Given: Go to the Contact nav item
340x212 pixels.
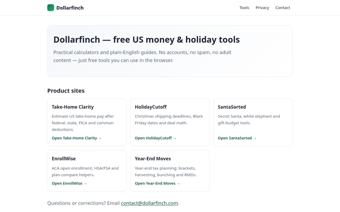Looking at the screenshot, I should [x=283, y=8].
